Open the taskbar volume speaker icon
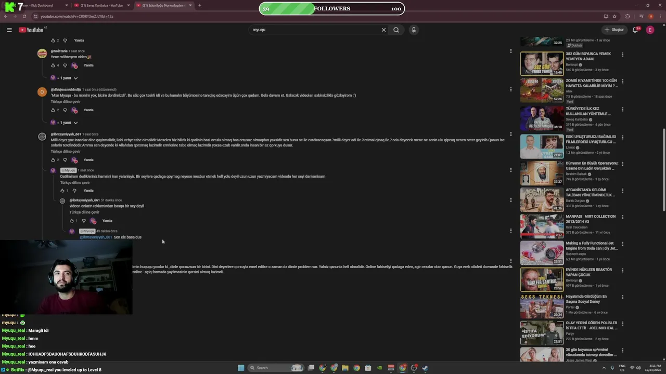Viewport: 666px width, 374px height. click(x=639, y=368)
